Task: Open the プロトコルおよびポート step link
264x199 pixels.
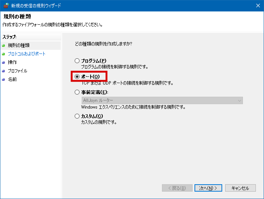Action: tap(27, 54)
